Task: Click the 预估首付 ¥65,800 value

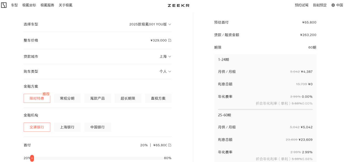Action: coord(309,22)
